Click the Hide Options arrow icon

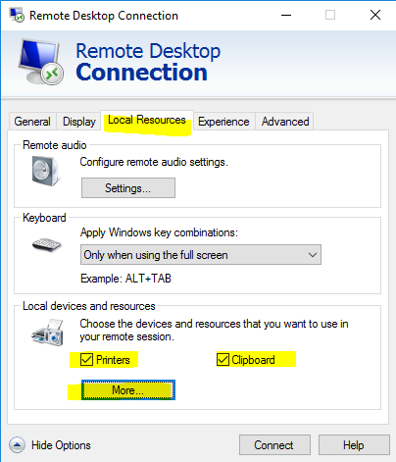click(x=17, y=444)
